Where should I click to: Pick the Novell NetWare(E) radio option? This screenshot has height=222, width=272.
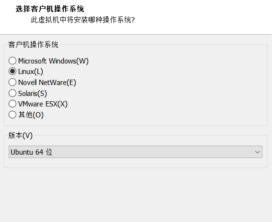point(12,82)
